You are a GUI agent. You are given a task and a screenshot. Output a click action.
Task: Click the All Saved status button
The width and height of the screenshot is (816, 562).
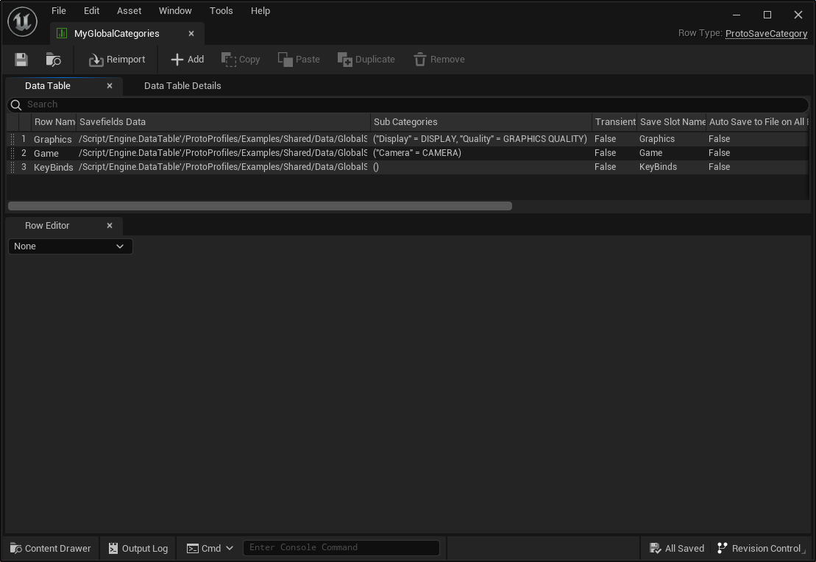coord(677,548)
